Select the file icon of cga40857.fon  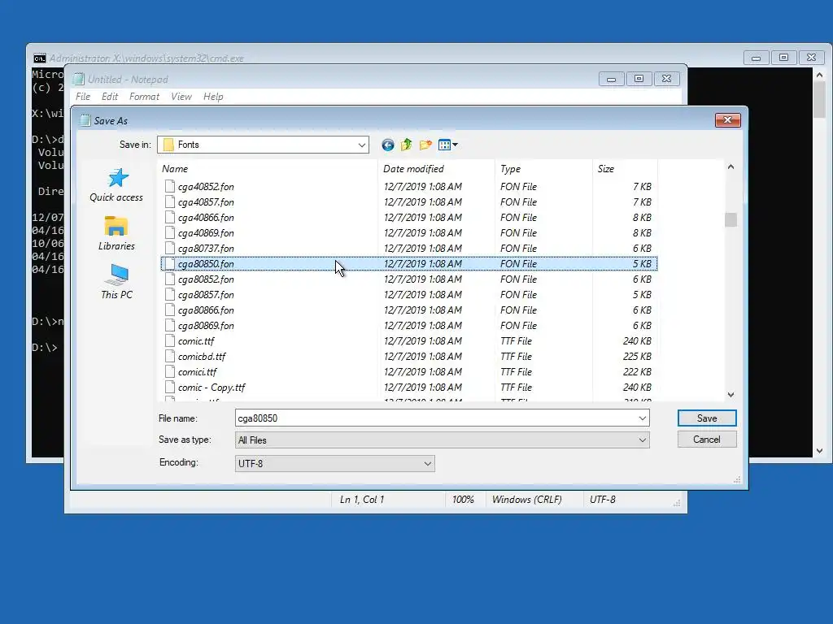point(169,201)
